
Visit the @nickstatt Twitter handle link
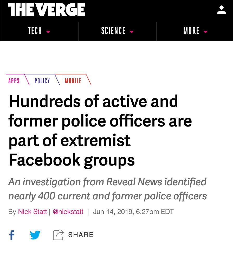pos(68,212)
